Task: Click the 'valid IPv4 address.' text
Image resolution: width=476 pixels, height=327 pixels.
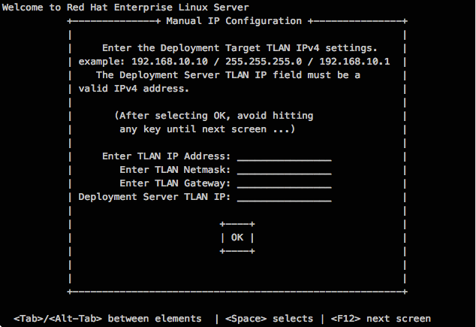Action: (x=134, y=89)
